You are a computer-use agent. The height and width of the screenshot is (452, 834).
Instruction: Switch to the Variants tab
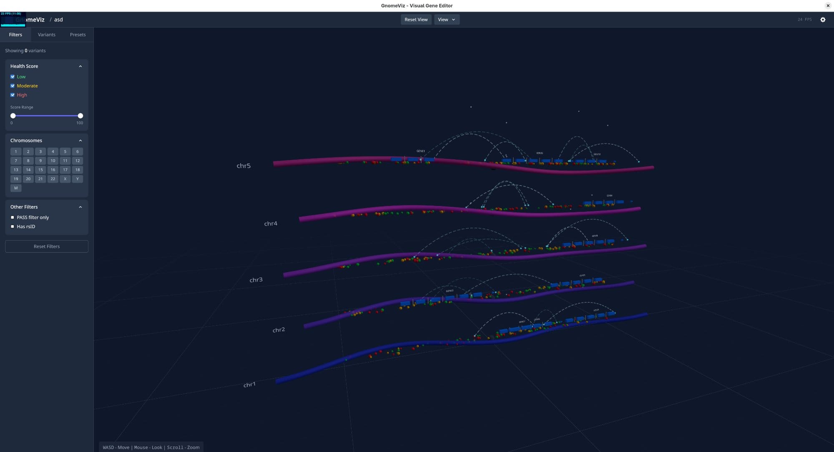click(46, 35)
